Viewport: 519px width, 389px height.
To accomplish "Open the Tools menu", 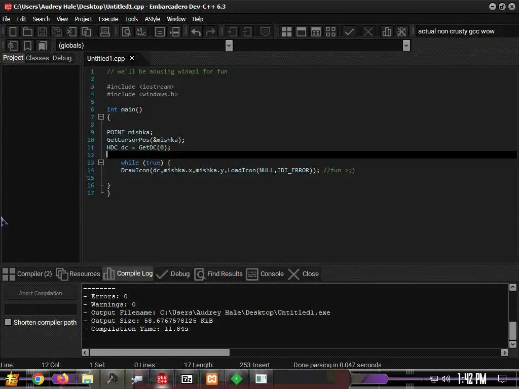I will pos(131,19).
